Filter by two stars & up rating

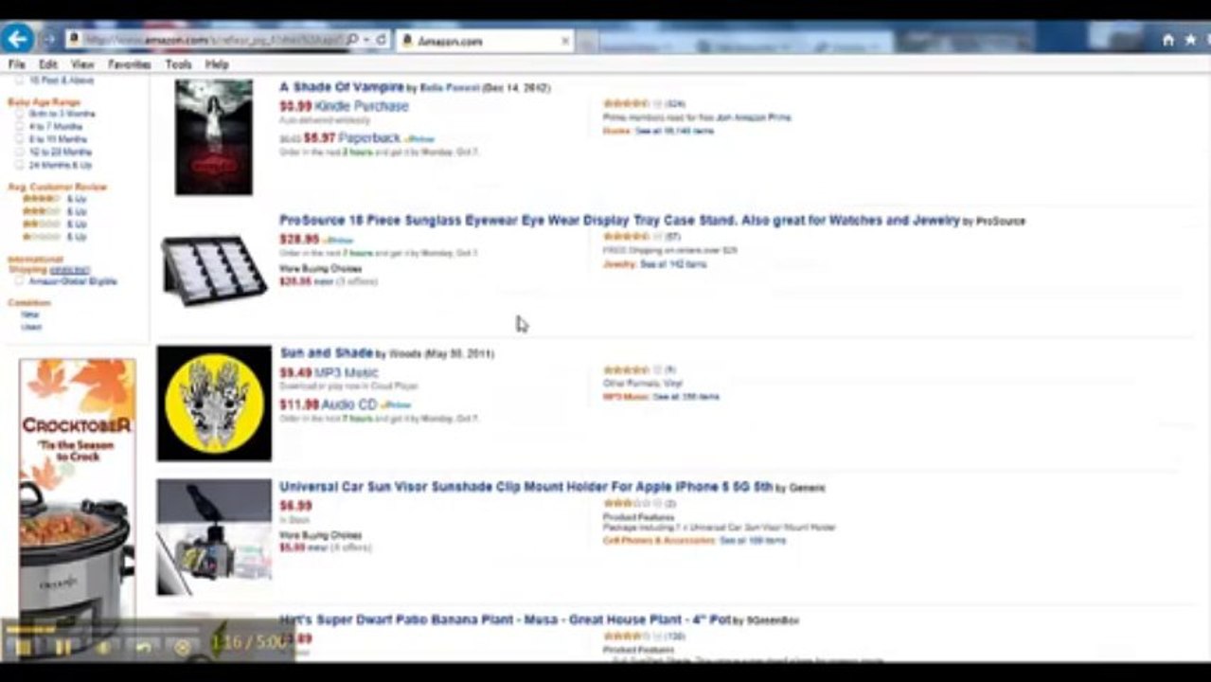[54, 224]
